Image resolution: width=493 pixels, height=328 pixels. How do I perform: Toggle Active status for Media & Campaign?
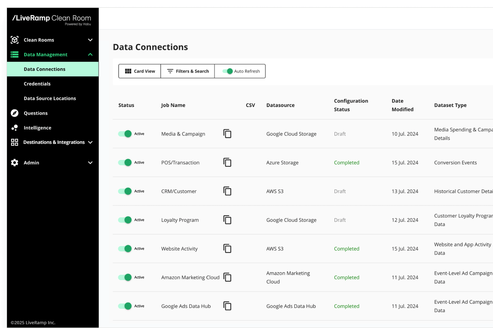[125, 134]
